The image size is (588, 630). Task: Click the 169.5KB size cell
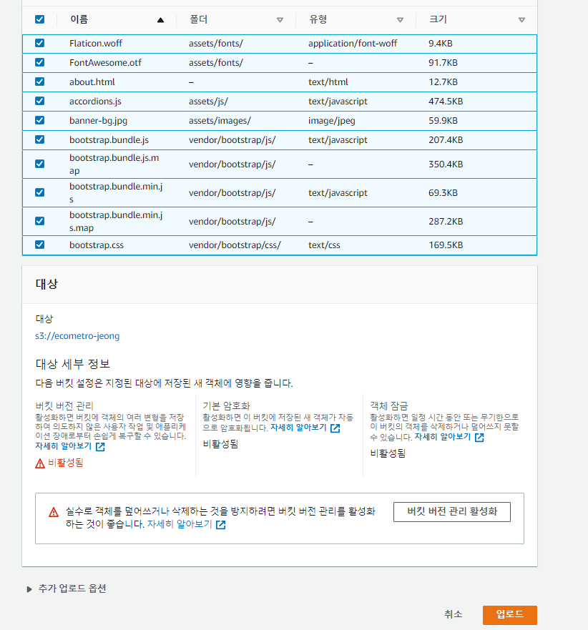click(446, 245)
